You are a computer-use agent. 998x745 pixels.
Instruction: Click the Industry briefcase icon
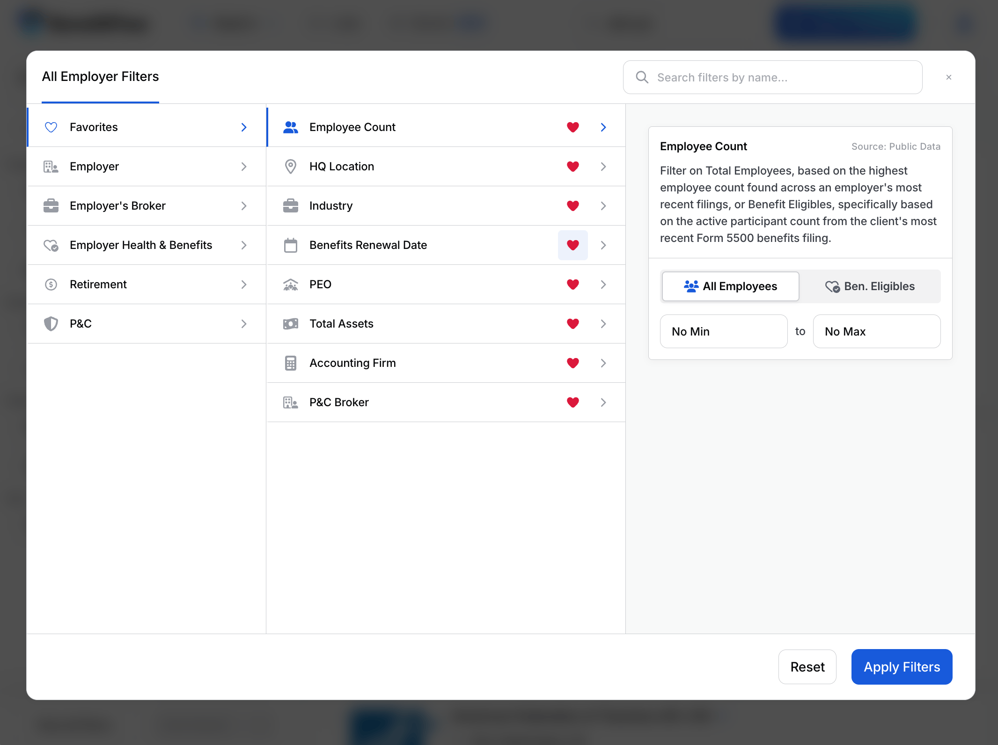point(291,206)
